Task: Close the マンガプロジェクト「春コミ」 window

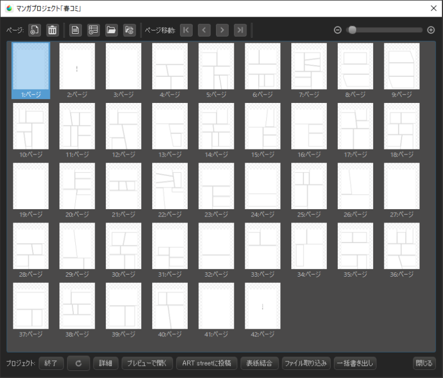Action: tap(434, 8)
